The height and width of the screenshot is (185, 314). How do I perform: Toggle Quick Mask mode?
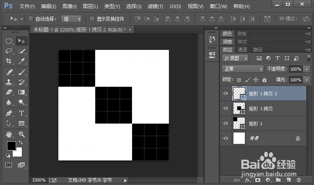8,165
